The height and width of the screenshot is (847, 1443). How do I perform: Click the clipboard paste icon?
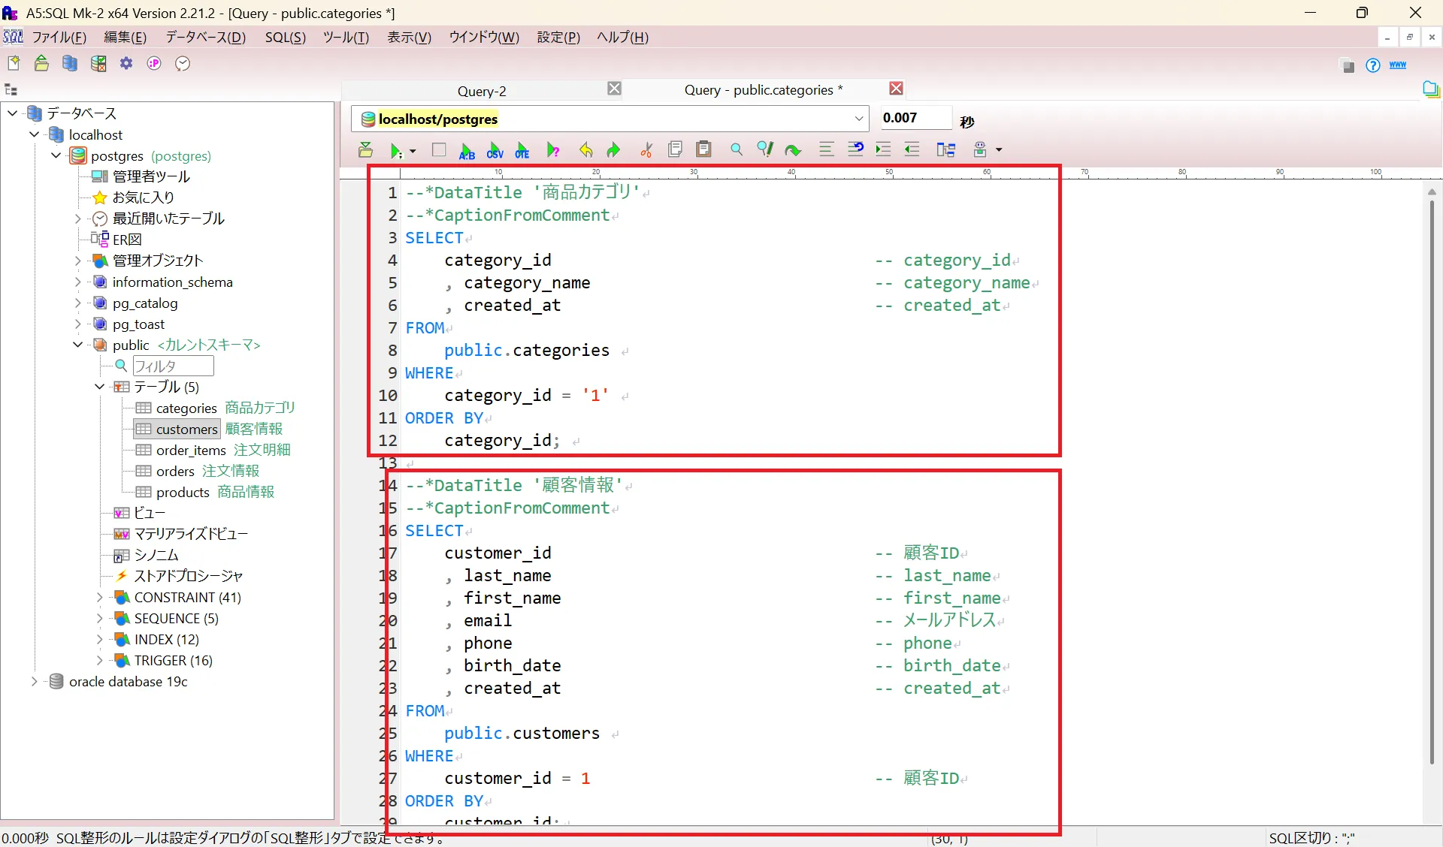point(703,149)
